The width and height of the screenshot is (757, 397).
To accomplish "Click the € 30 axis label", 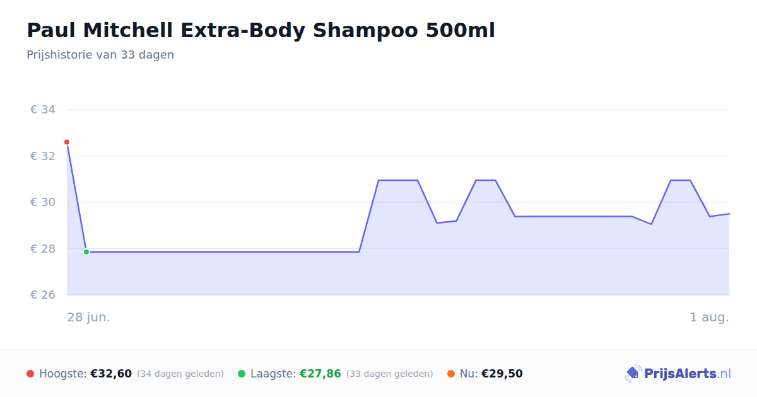I will point(43,202).
